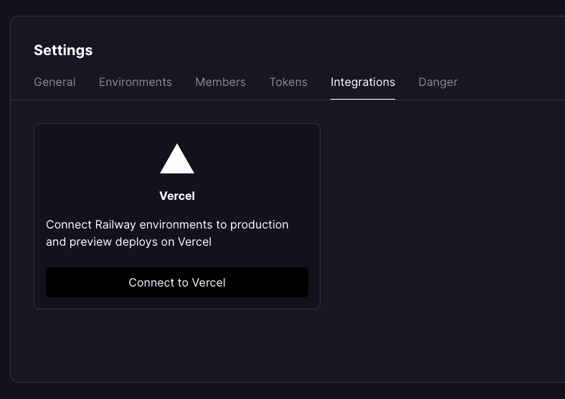
Task: Click the active Integrations tab
Action: click(362, 82)
